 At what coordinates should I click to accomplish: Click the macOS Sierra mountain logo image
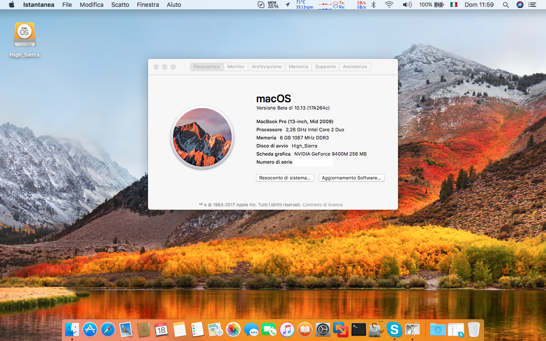coord(202,137)
